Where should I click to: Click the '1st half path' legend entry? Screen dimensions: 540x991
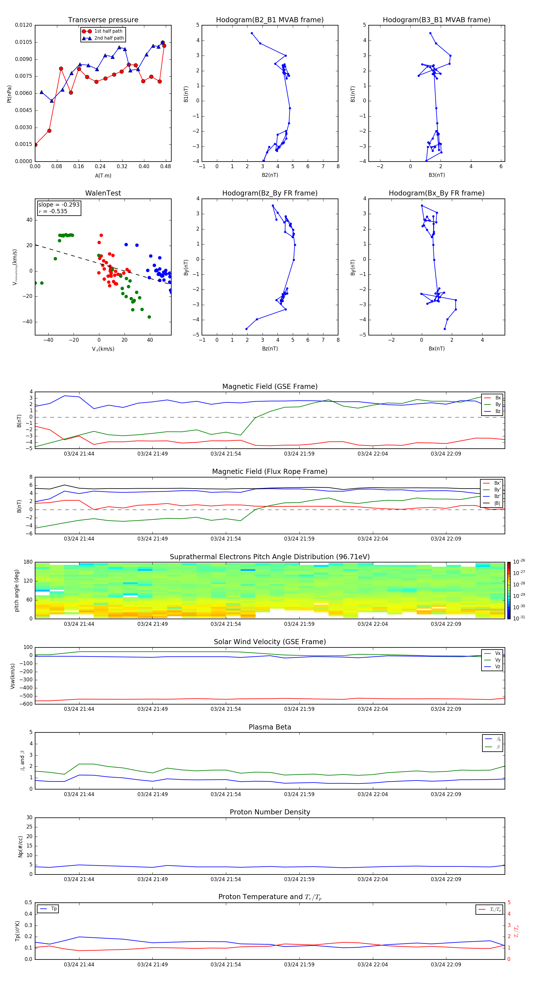click(103, 31)
